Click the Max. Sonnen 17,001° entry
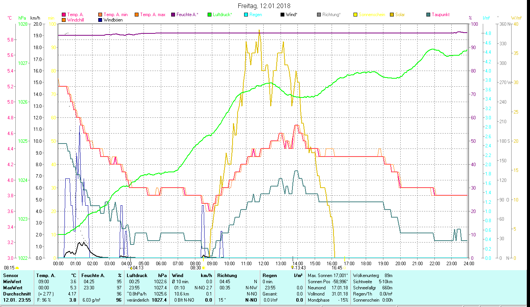 (x=327, y=276)
